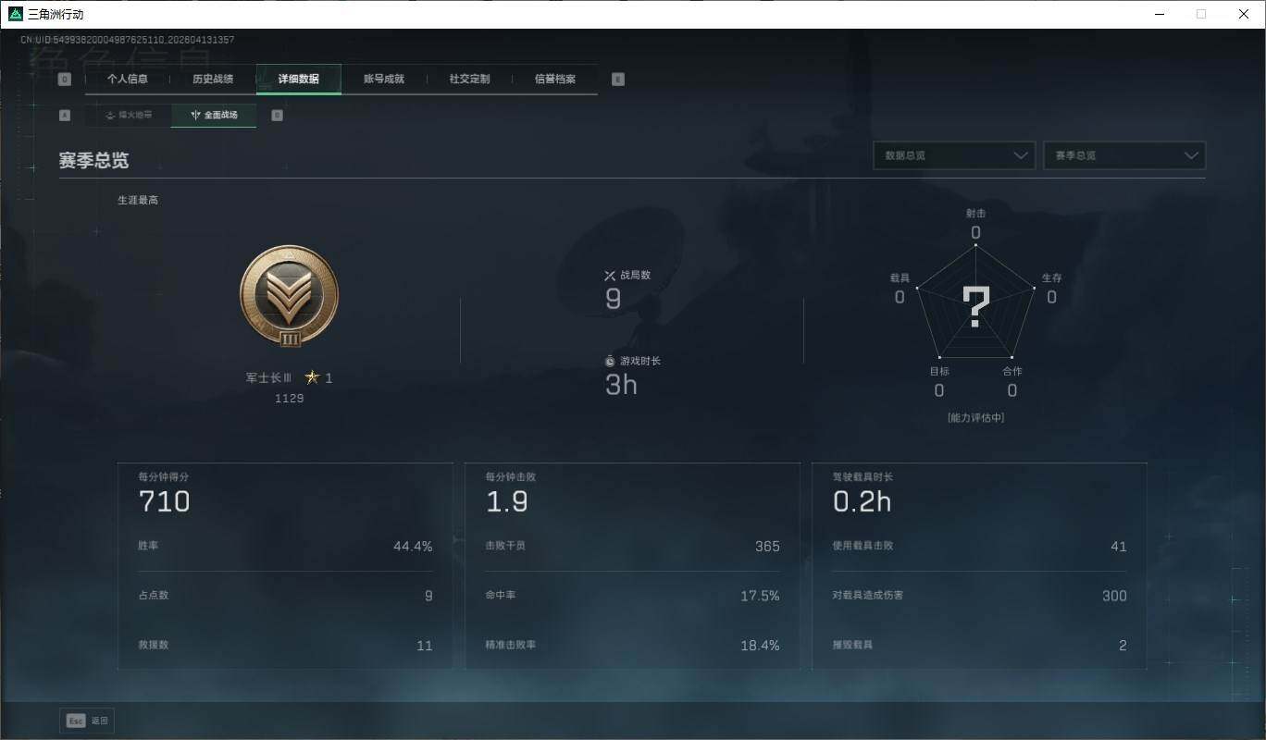Select the 详细数据 tab
The image size is (1266, 740).
pyautogui.click(x=299, y=80)
